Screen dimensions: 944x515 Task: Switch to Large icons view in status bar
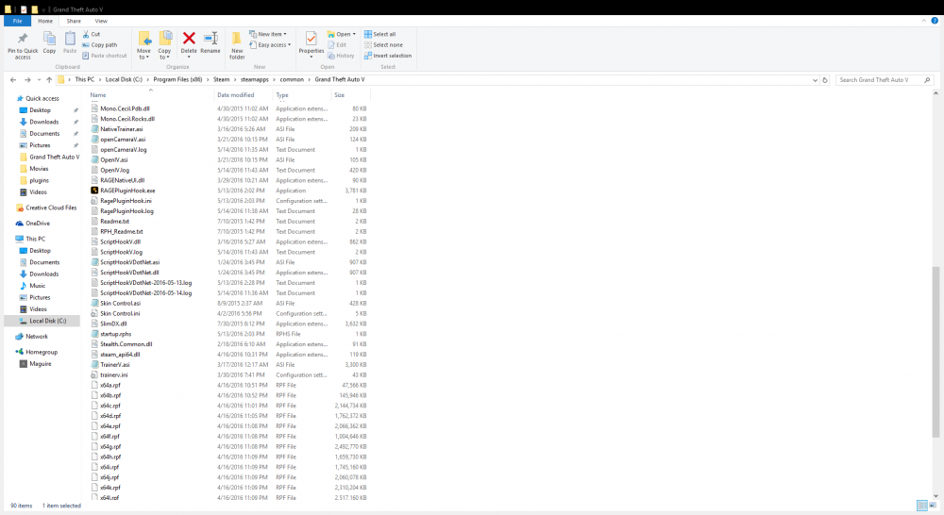pyautogui.click(x=933, y=506)
